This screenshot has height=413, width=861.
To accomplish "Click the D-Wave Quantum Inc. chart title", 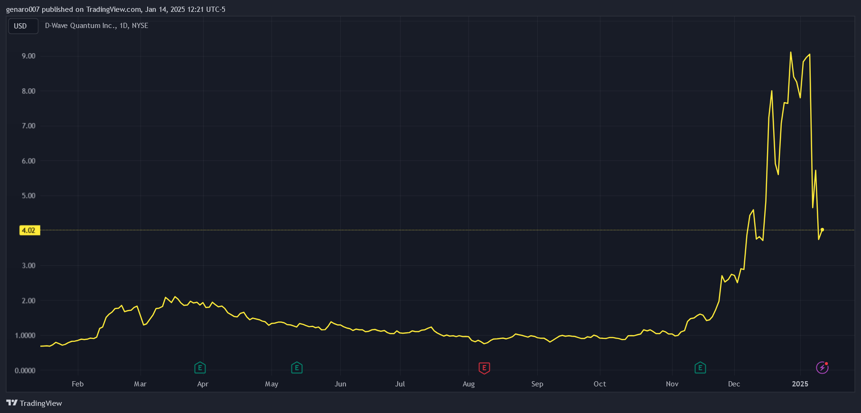I will coord(96,26).
